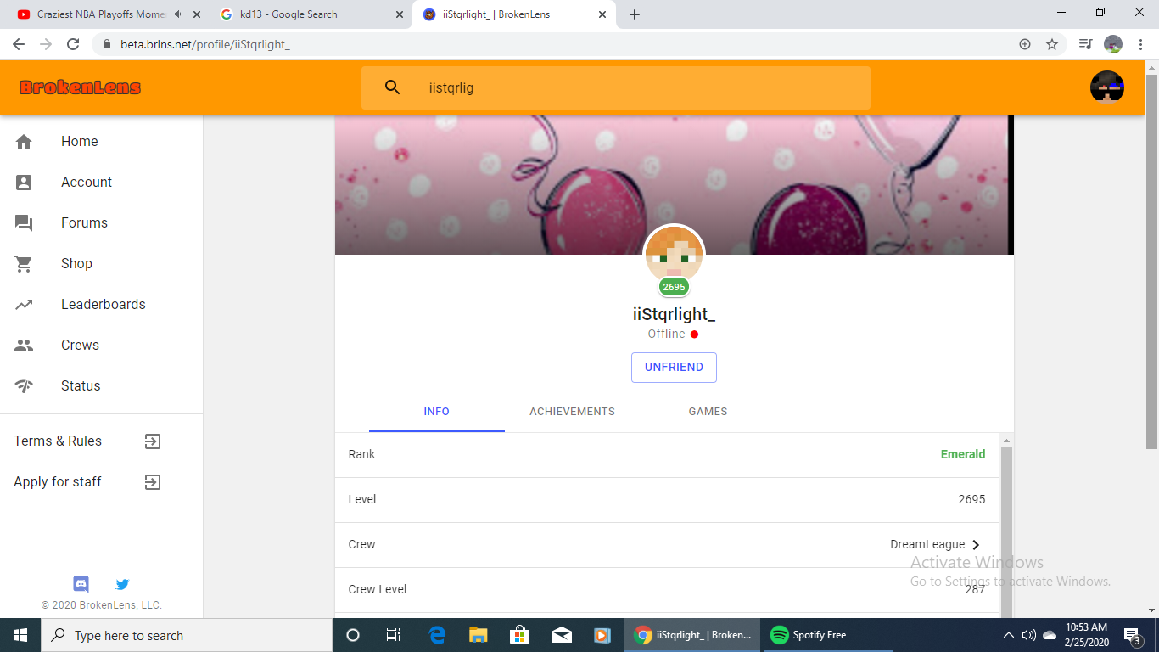Viewport: 1159px width, 652px height.
Task: Open the Status signal icon
Action: coord(24,386)
